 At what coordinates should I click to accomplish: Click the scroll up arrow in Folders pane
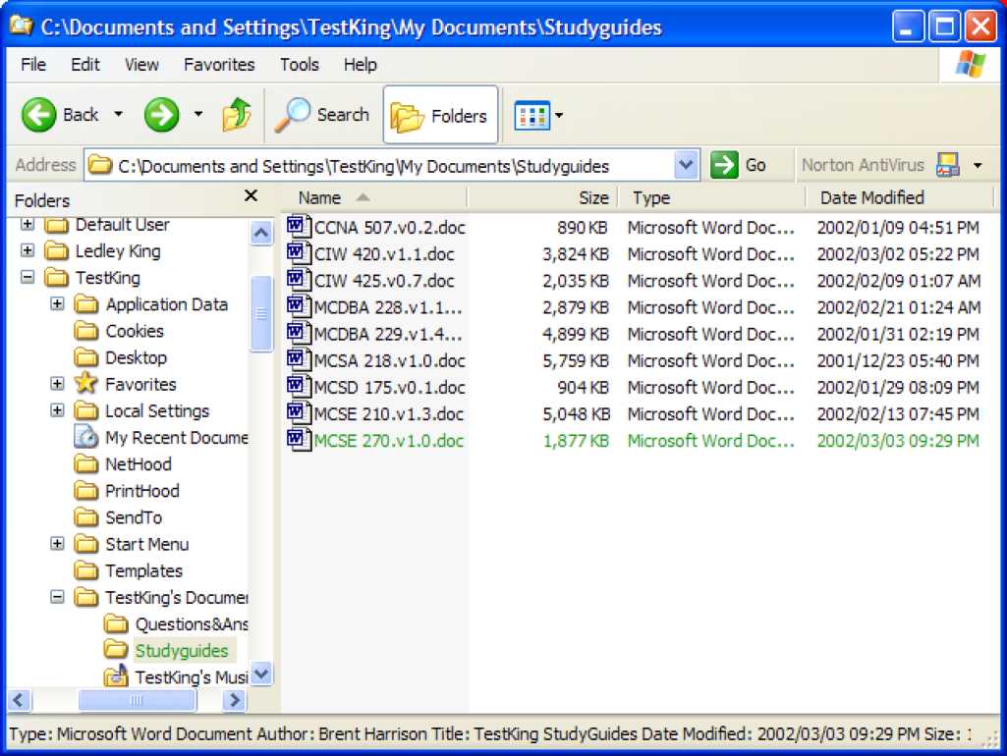(260, 233)
